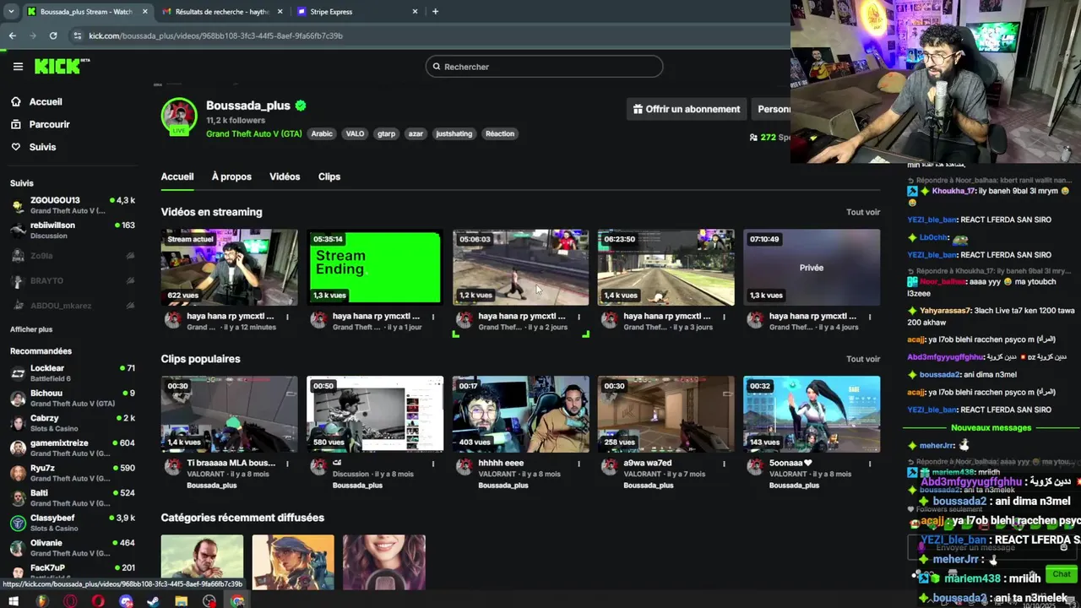The height and width of the screenshot is (608, 1081).
Task: Open Parcourir in the sidebar
Action: tap(41, 124)
